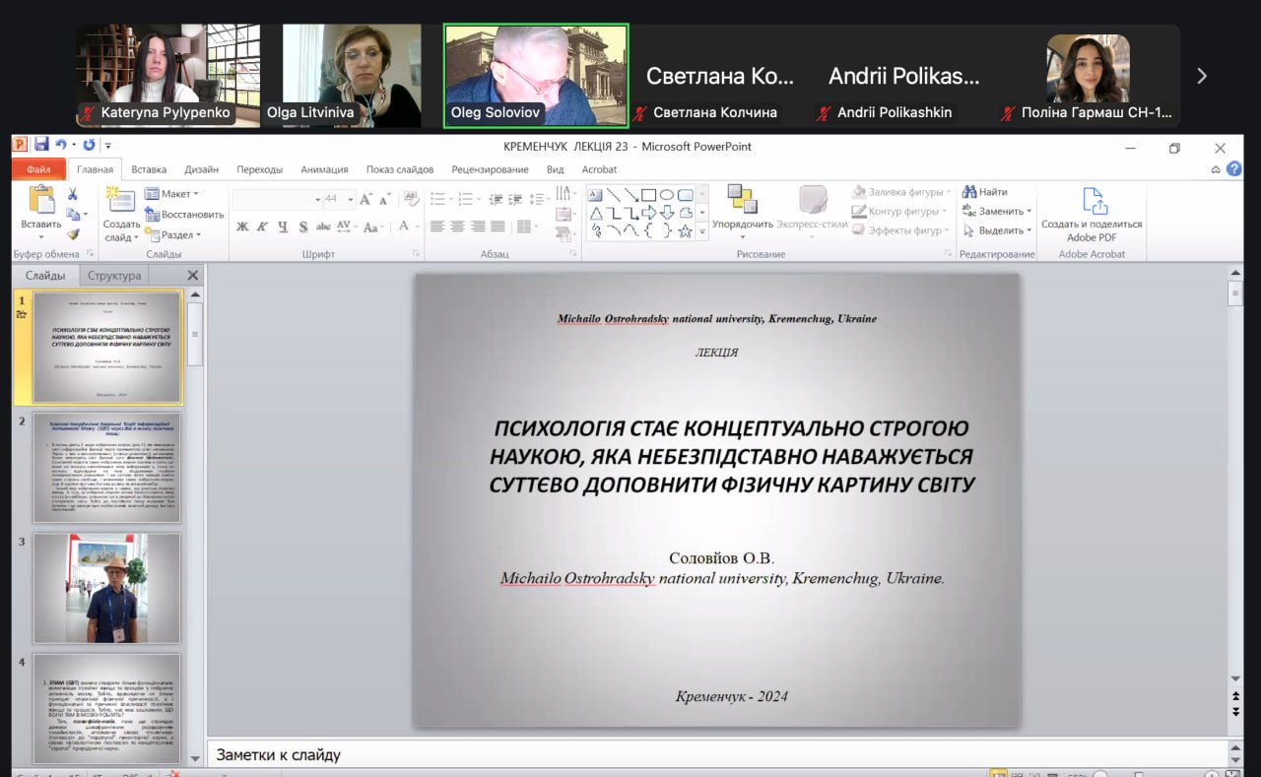Open the Вставка ribbon tab
The height and width of the screenshot is (777, 1261).
[149, 169]
